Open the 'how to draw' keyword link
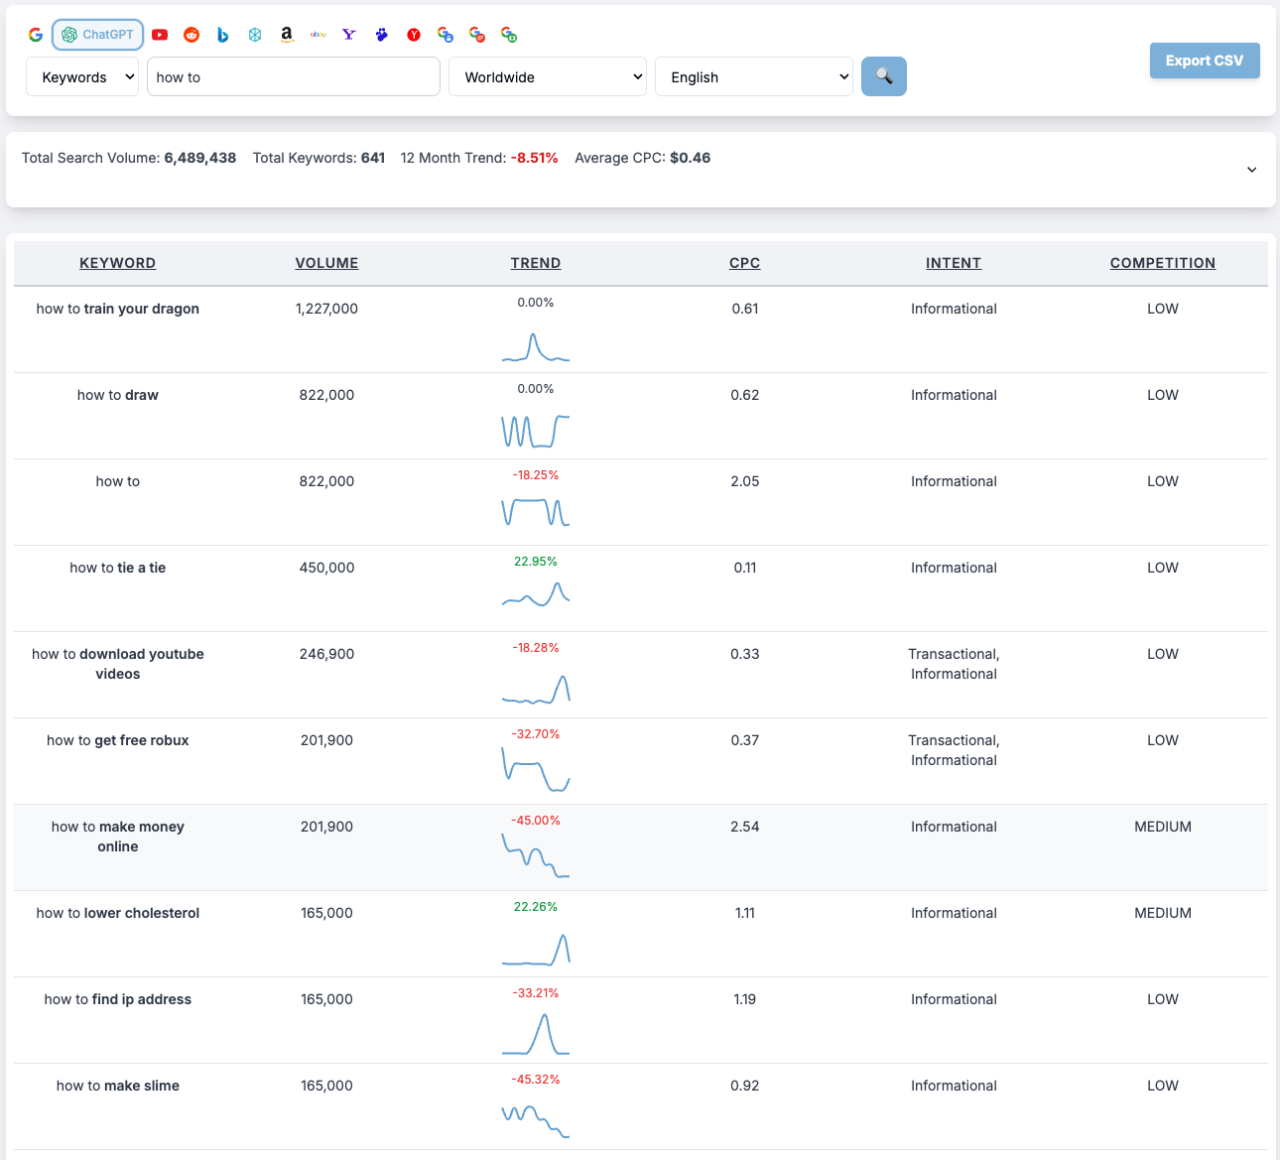 point(117,395)
